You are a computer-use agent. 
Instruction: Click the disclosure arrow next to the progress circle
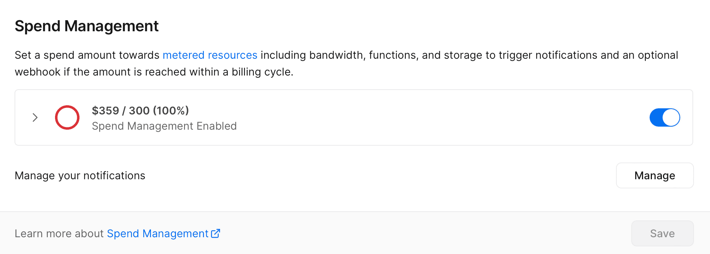(35, 117)
